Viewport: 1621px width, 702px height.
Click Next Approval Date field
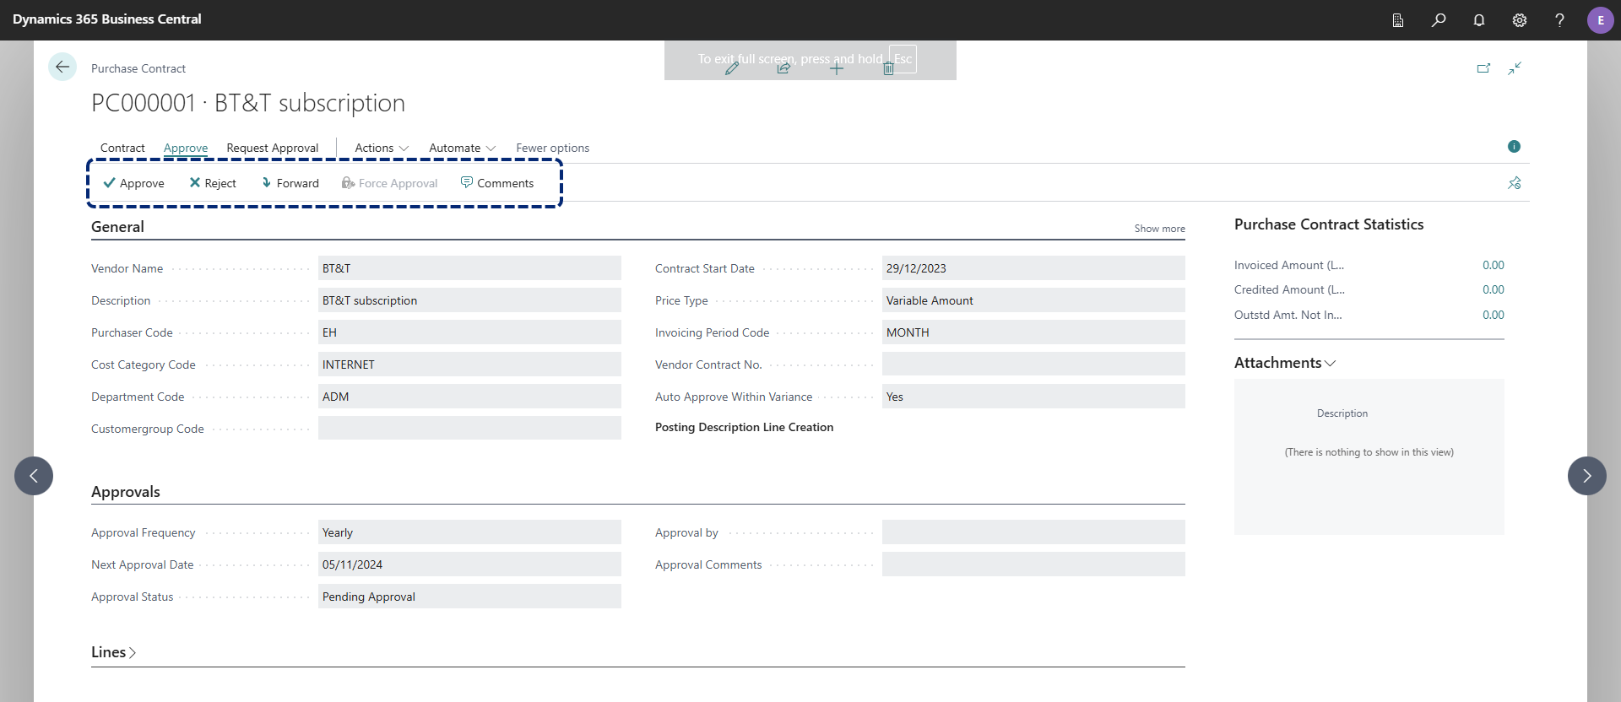pos(469,564)
